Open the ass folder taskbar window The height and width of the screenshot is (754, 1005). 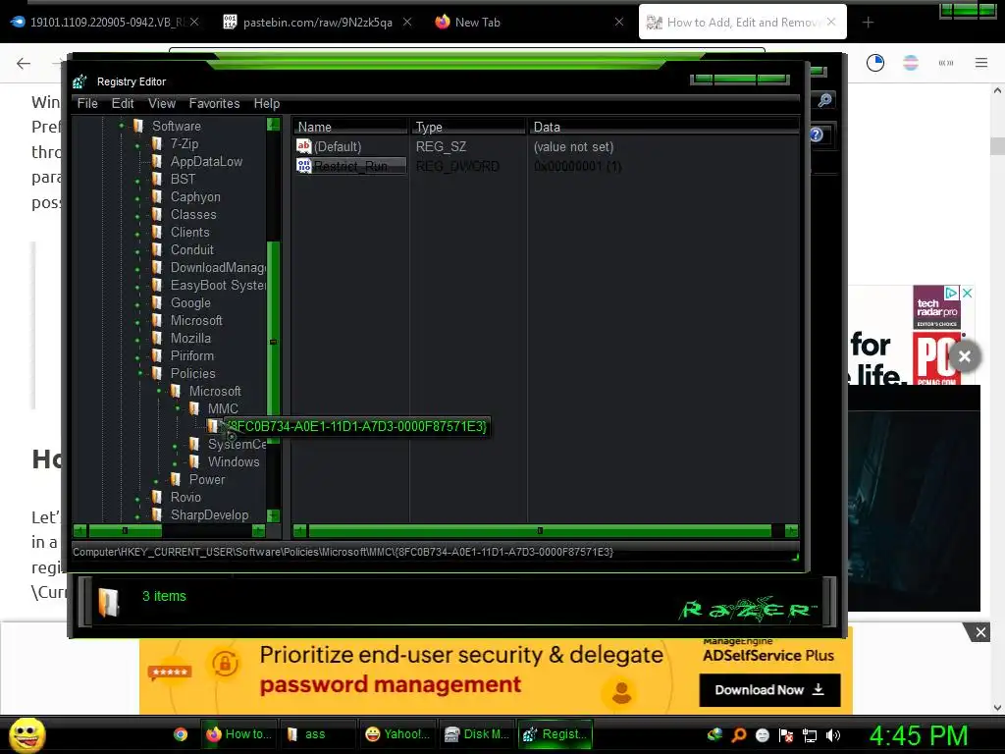(317, 734)
